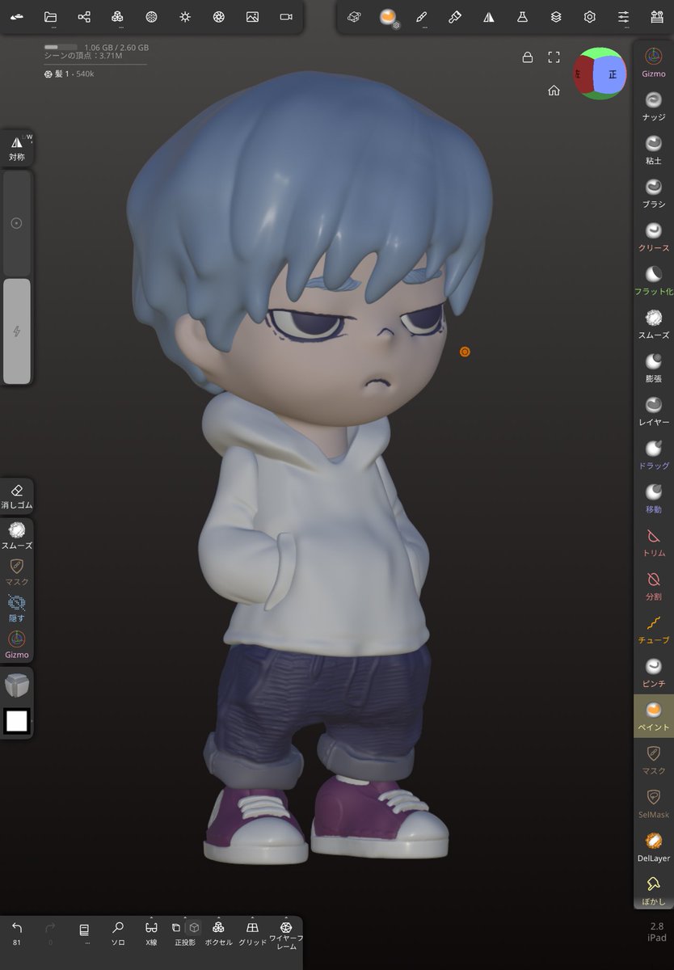Select the クリース (Crease) tool
674x970 pixels.
654,237
